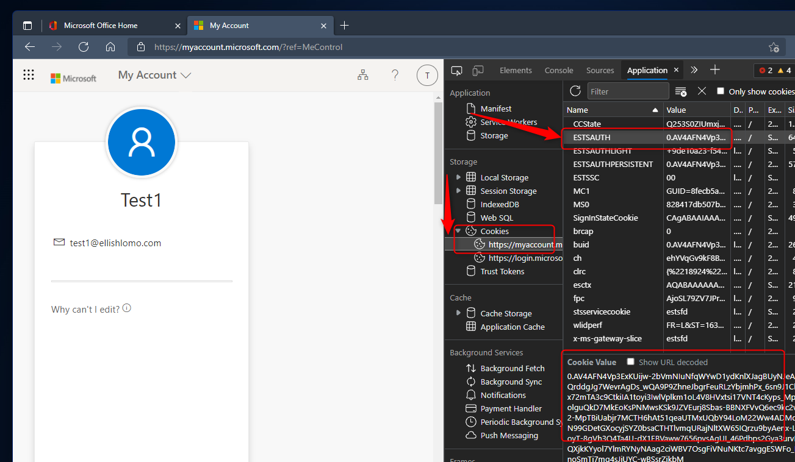Open the My Account dropdown menu
This screenshot has height=462, width=795.
tap(155, 75)
